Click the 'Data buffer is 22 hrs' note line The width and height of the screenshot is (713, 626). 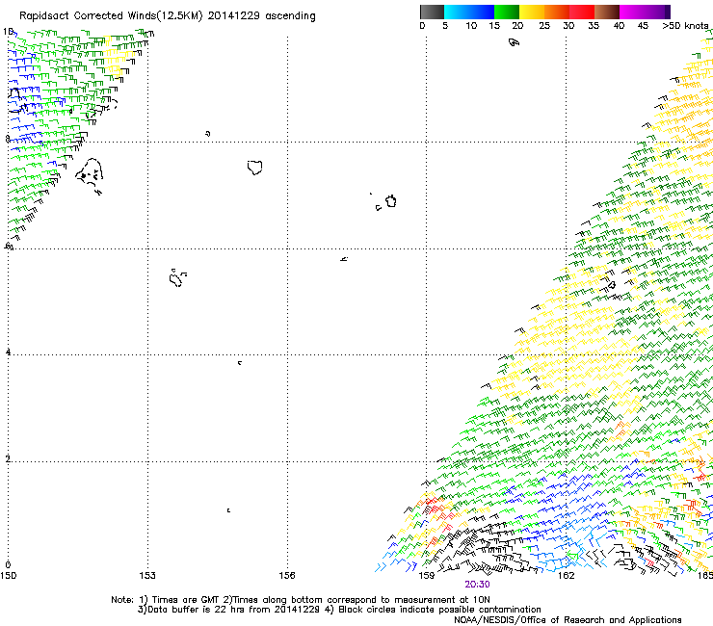pos(339,610)
